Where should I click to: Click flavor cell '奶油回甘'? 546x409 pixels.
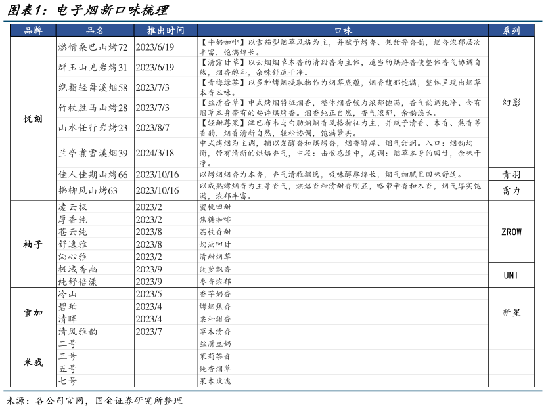coord(216,244)
